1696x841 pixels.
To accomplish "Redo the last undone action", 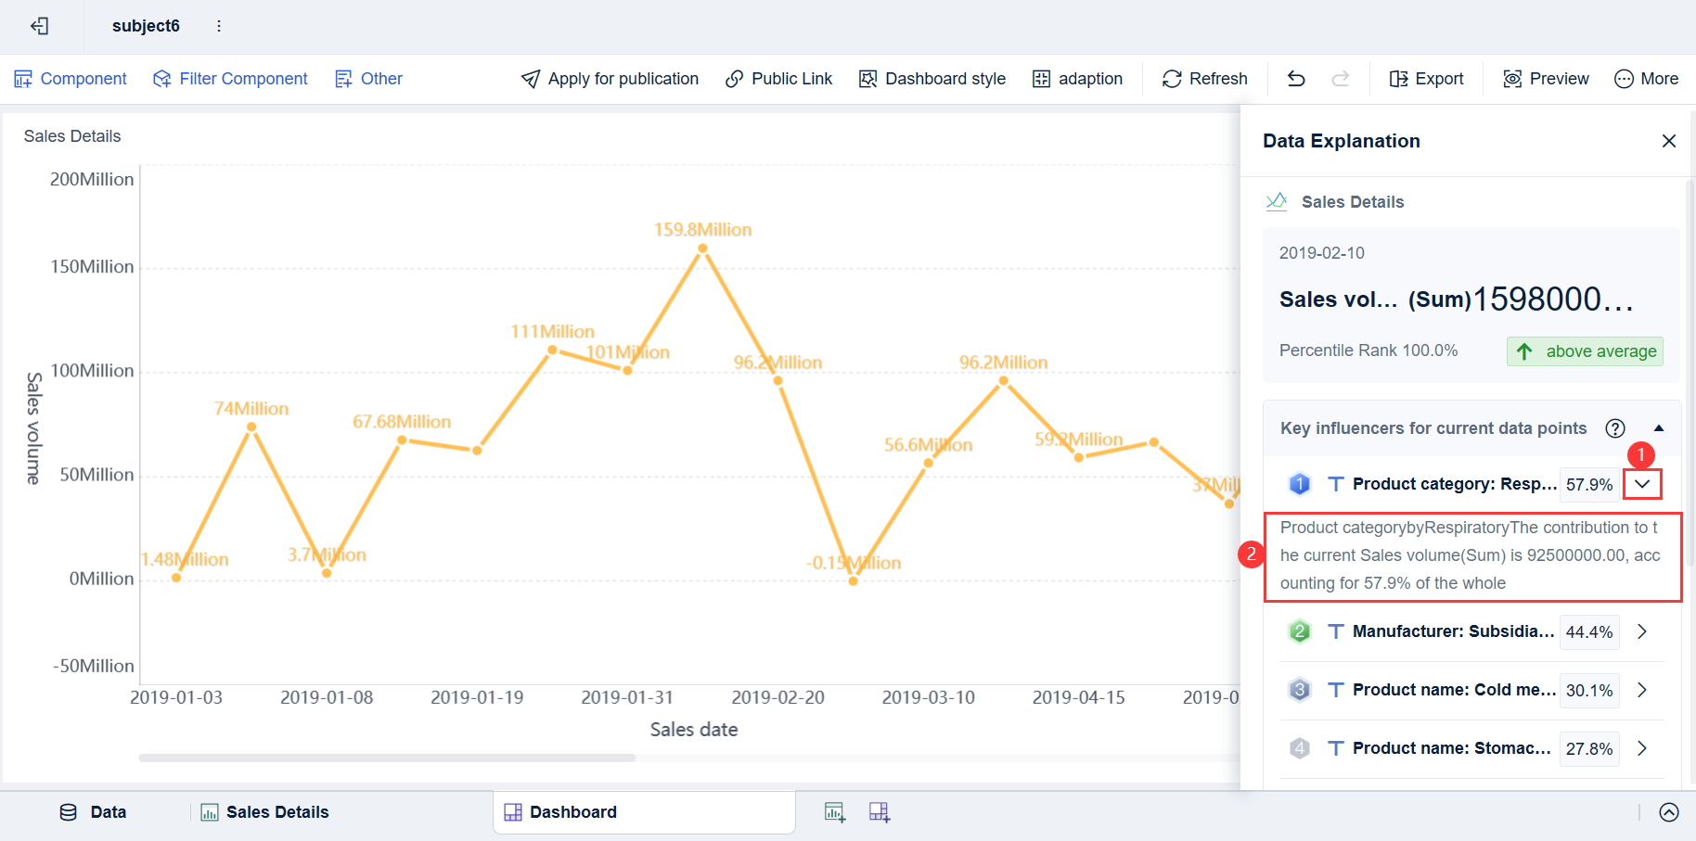I will point(1341,79).
